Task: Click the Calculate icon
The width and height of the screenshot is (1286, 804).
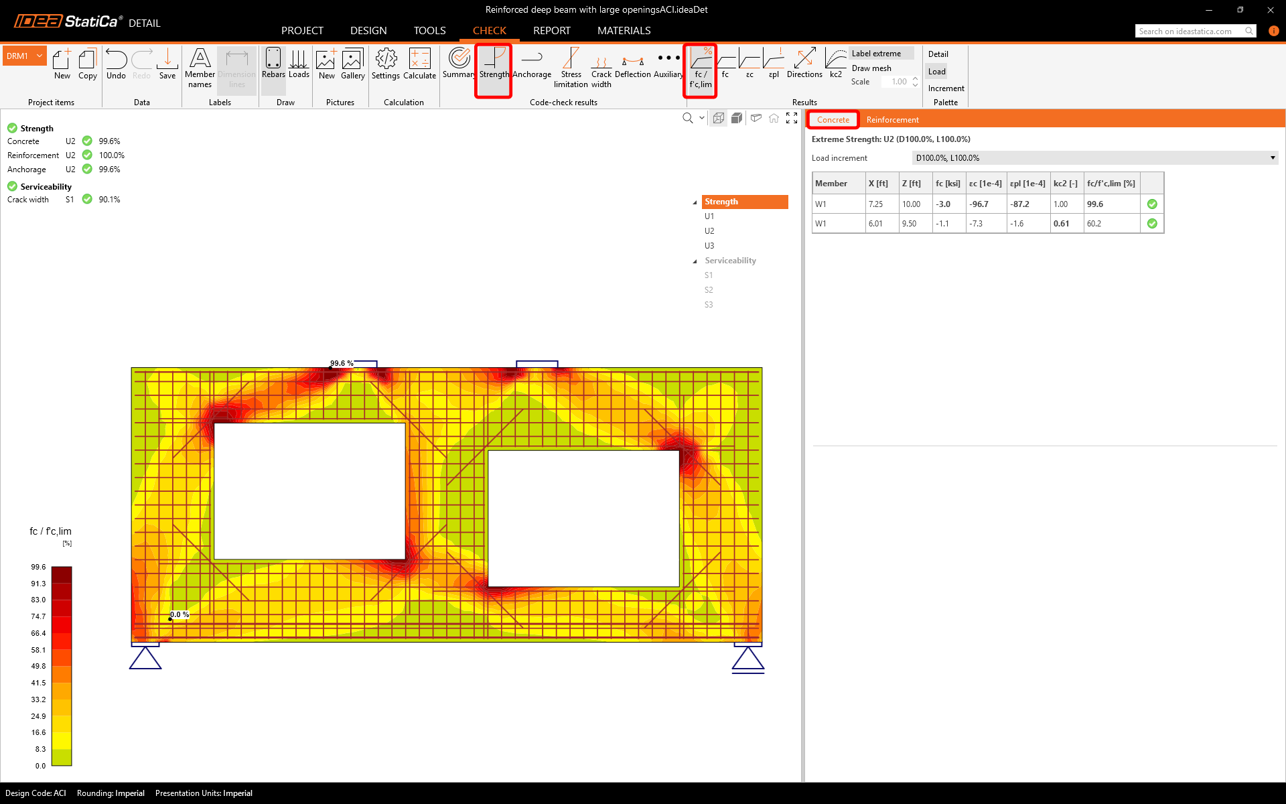Action: click(419, 64)
